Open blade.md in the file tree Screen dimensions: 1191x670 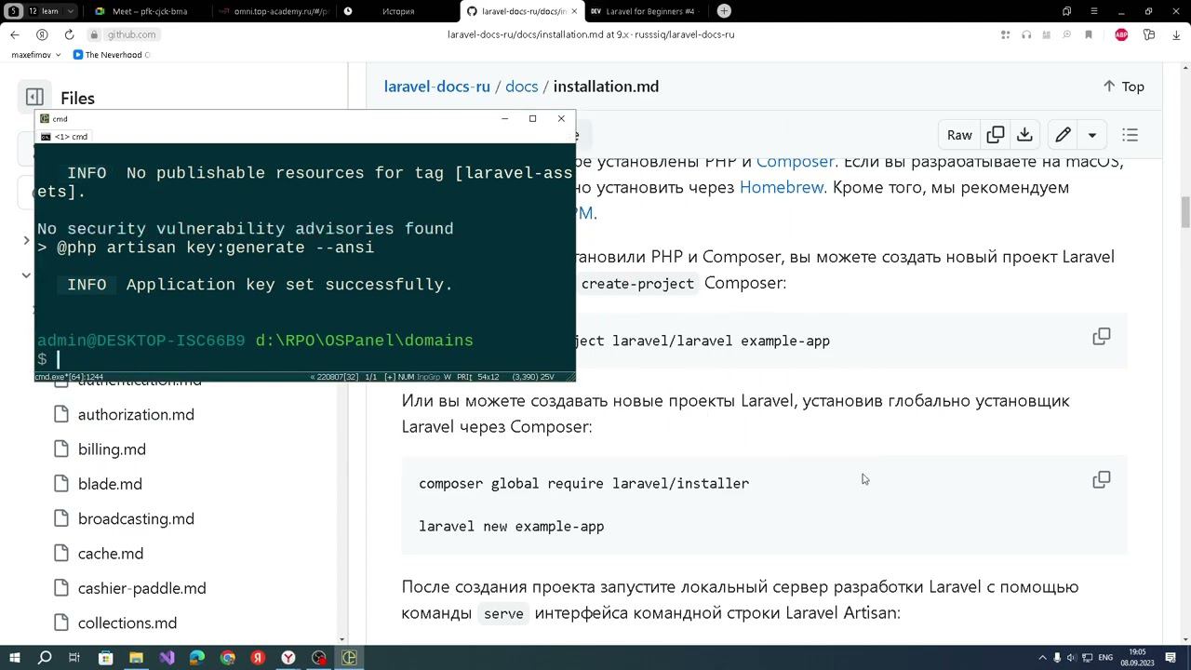click(110, 484)
